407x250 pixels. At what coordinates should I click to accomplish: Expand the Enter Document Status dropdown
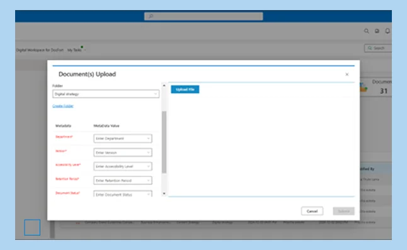(123, 194)
